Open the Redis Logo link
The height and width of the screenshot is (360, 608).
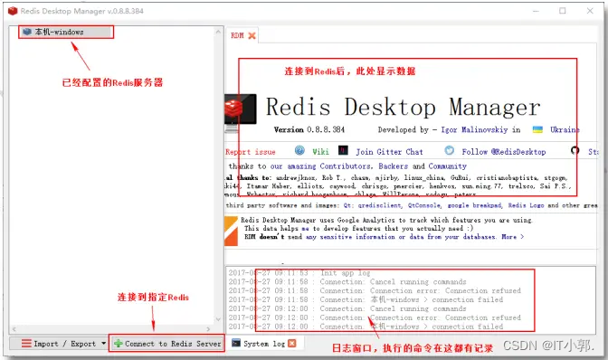pos(527,205)
